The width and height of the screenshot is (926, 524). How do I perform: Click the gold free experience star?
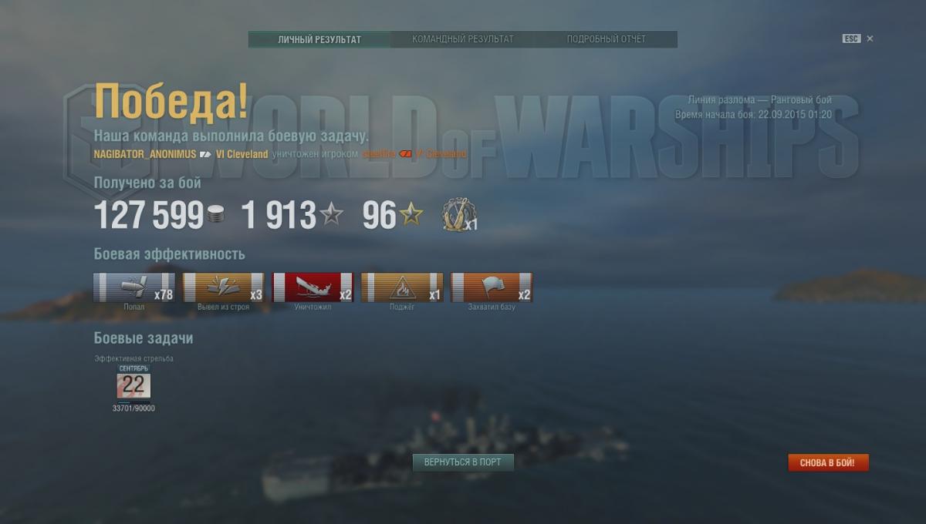pyautogui.click(x=411, y=214)
